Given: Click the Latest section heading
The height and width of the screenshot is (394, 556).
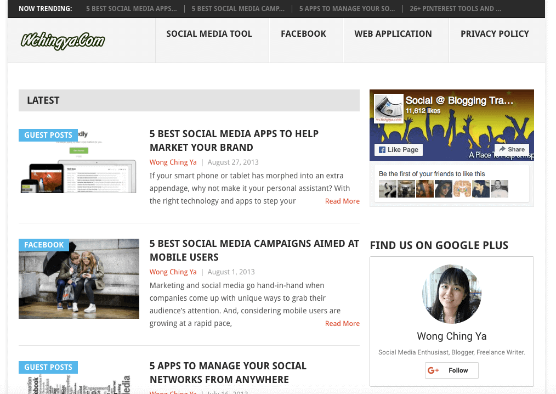Looking at the screenshot, I should click(x=43, y=100).
